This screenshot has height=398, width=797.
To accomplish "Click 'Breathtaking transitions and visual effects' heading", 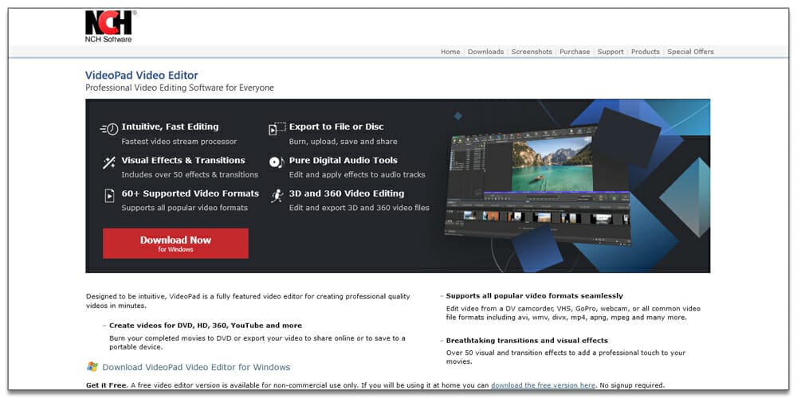I will [527, 341].
